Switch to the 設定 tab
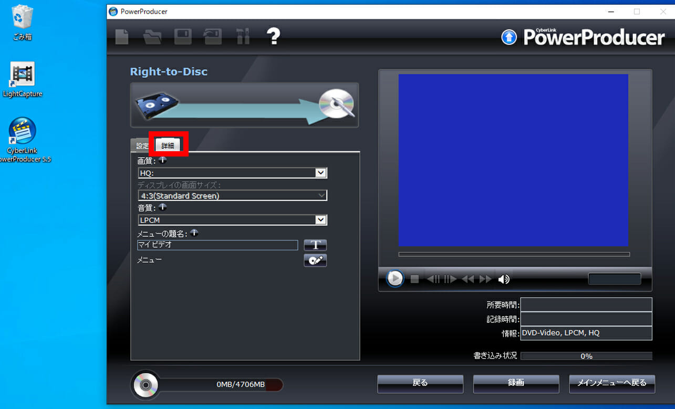Viewport: 675px width, 409px height. [142, 146]
